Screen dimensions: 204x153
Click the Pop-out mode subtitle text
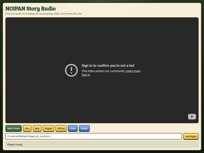click(x=44, y=14)
